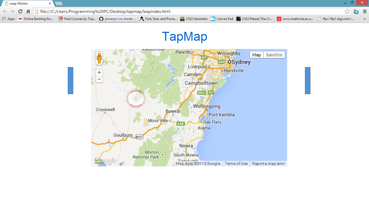Click the TapMap heading
This screenshot has width=369, height=207.
coord(185,36)
